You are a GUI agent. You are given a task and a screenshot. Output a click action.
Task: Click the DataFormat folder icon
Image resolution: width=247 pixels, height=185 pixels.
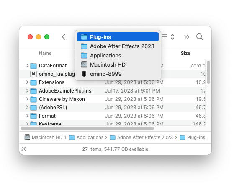pos(33,66)
